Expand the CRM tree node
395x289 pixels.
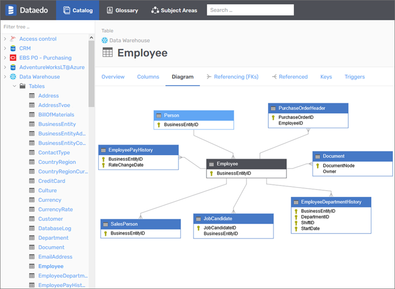click(5, 48)
